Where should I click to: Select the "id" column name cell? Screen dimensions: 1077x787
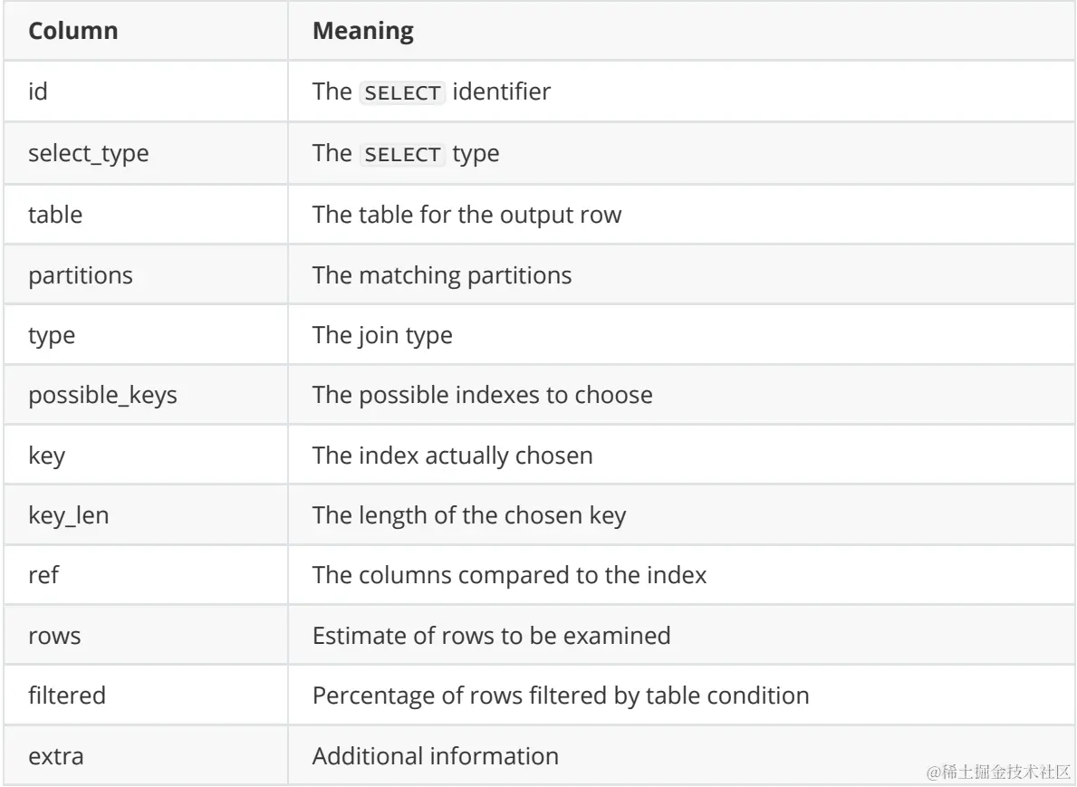pyautogui.click(x=39, y=93)
